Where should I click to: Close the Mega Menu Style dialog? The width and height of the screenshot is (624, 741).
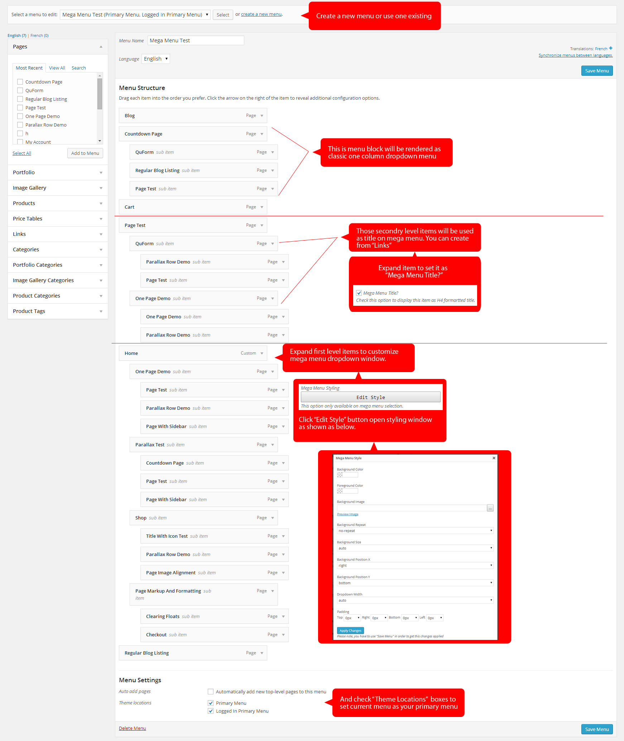494,458
